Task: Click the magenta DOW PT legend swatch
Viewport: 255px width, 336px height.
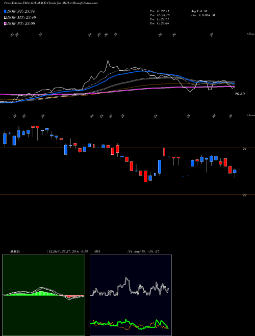Action: tap(5, 23)
